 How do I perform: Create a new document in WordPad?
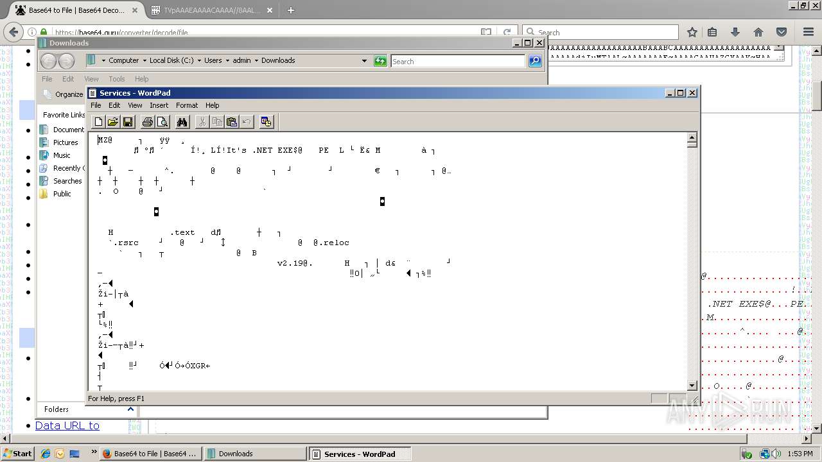98,121
